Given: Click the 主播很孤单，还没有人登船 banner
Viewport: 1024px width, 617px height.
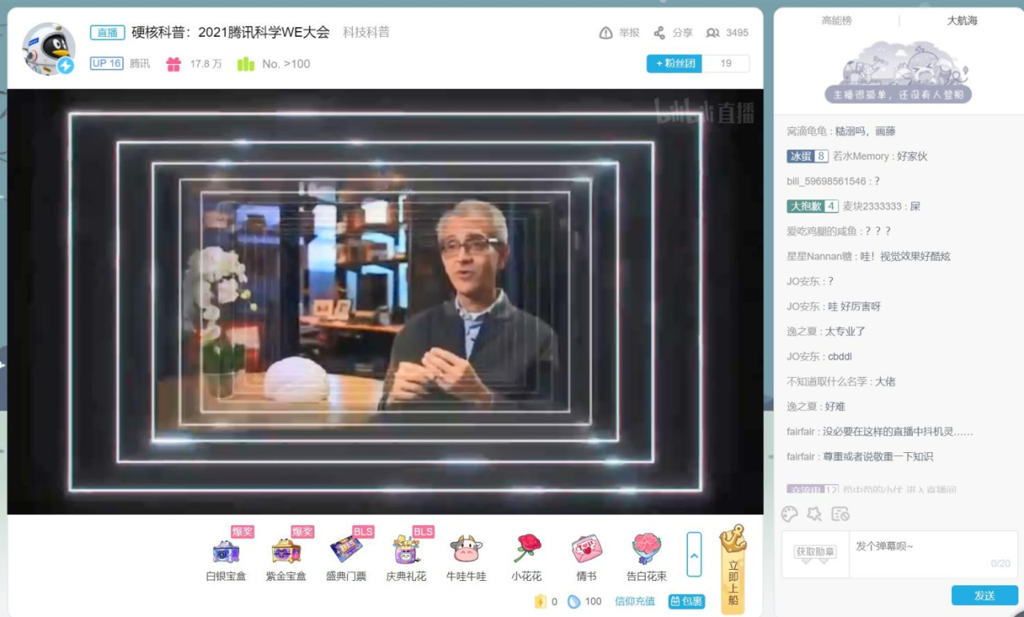Looking at the screenshot, I should (x=898, y=94).
